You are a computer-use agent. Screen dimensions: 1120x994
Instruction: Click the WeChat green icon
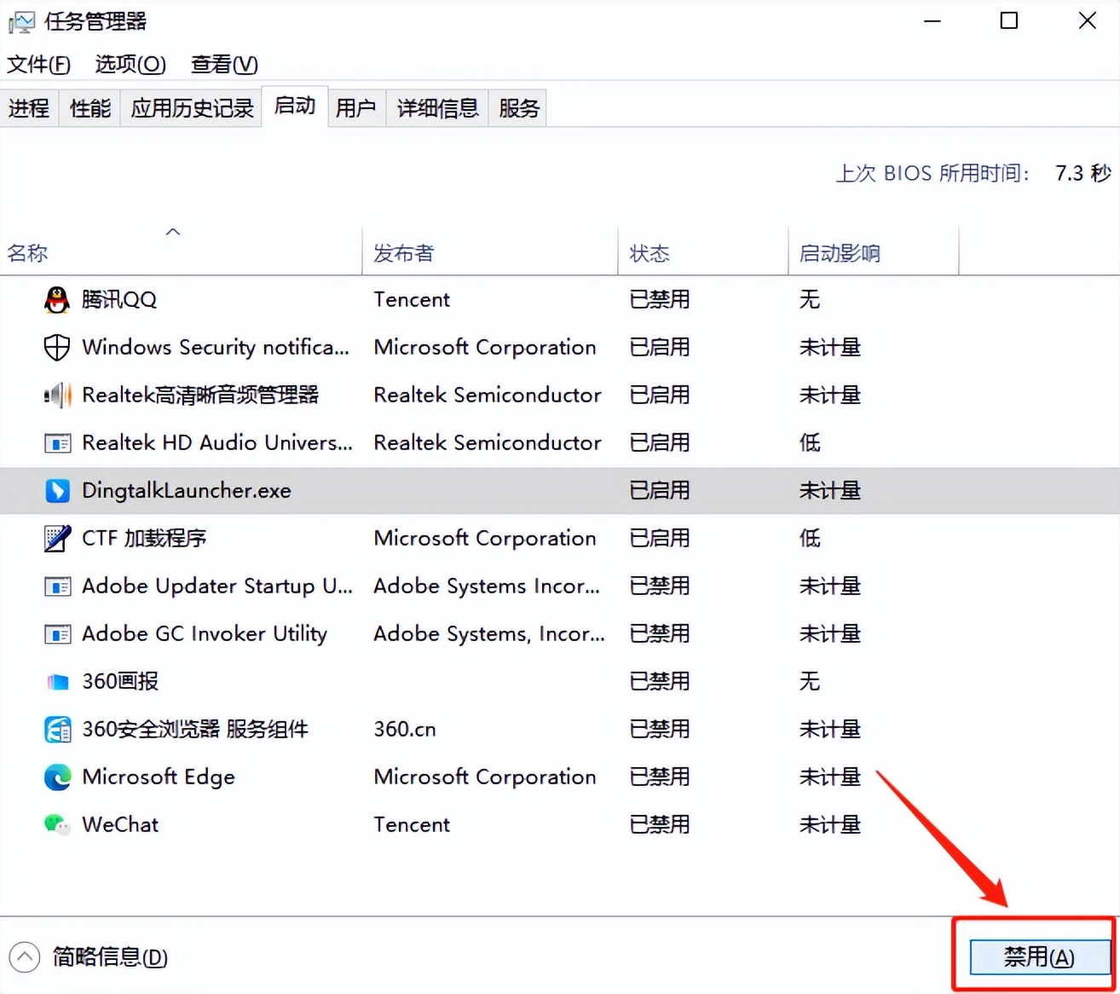(56, 824)
